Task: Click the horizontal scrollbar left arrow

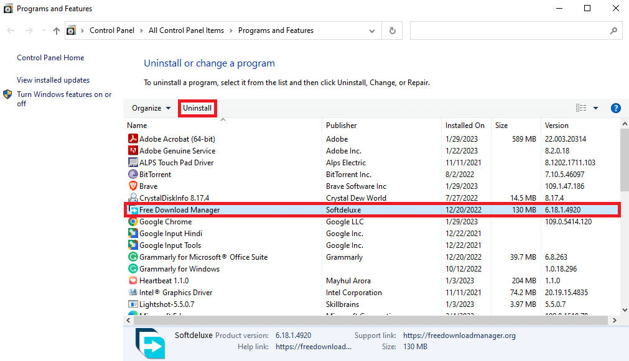Action: [128, 321]
